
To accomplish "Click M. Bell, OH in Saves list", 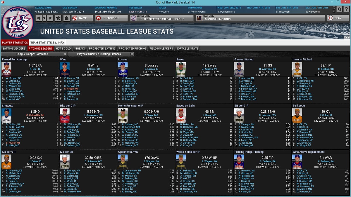I will pyautogui.click(x=186, y=78).
